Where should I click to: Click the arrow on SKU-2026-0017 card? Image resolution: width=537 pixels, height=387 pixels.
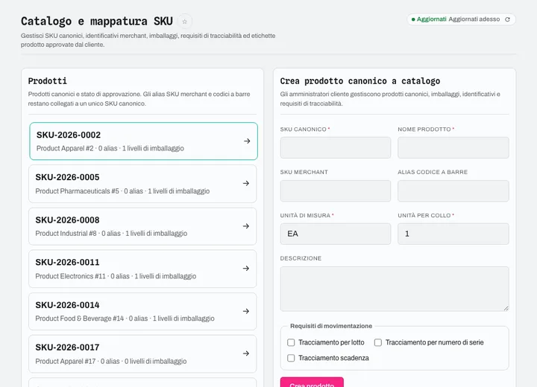pyautogui.click(x=246, y=354)
